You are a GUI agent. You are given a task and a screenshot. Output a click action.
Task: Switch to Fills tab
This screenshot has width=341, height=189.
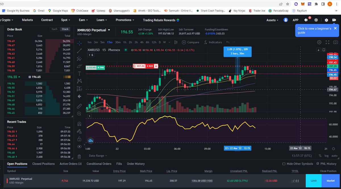point(119,164)
